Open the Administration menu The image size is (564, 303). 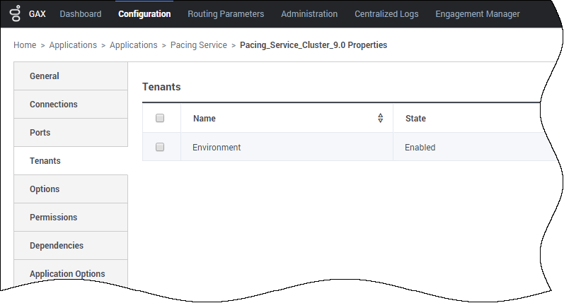click(x=309, y=14)
